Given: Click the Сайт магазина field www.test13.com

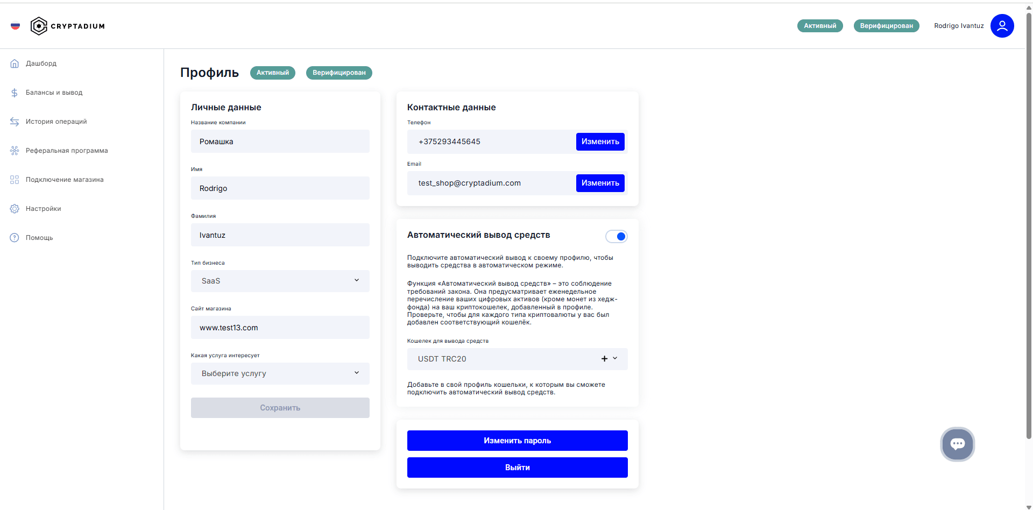Looking at the screenshot, I should pyautogui.click(x=280, y=328).
